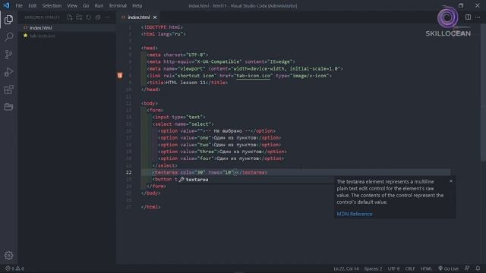Click the select name="select" line

183,124
